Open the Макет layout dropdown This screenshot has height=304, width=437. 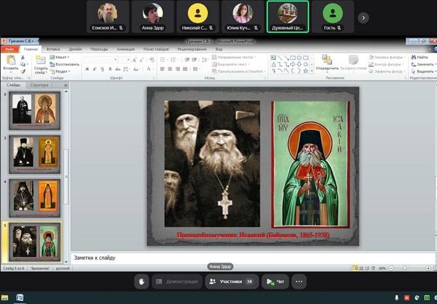coord(60,57)
